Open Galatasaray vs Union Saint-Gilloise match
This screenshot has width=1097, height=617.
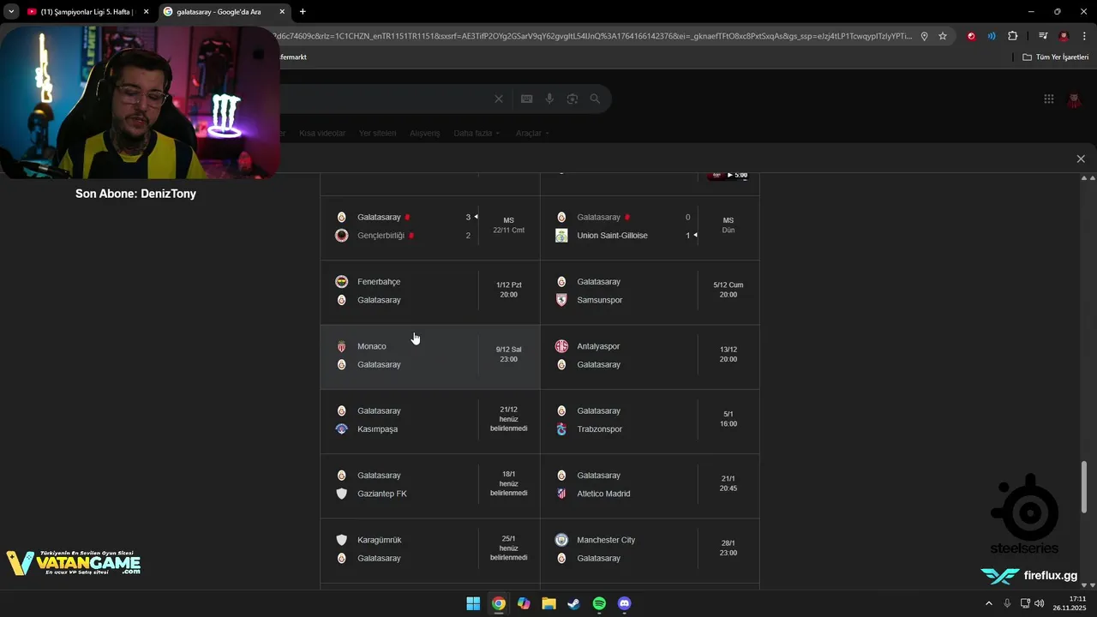coord(650,227)
